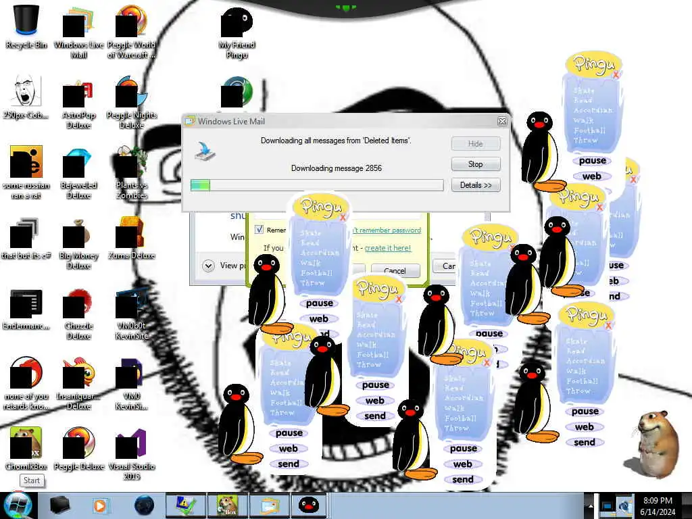Close the Pingu widget covering the sign-in dialog
This screenshot has width=692, height=519.
343,218
